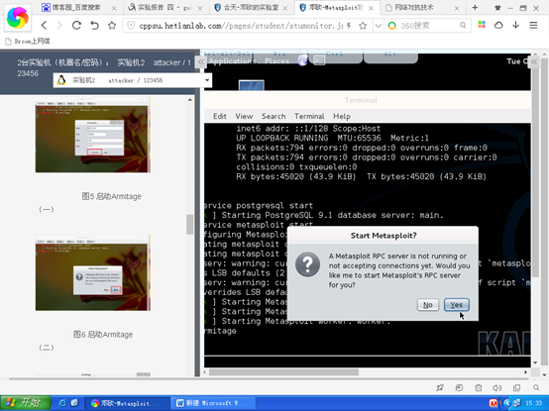549x411 pixels.
Task: Close the 网络对抗技术 tab
Action: 457,8
